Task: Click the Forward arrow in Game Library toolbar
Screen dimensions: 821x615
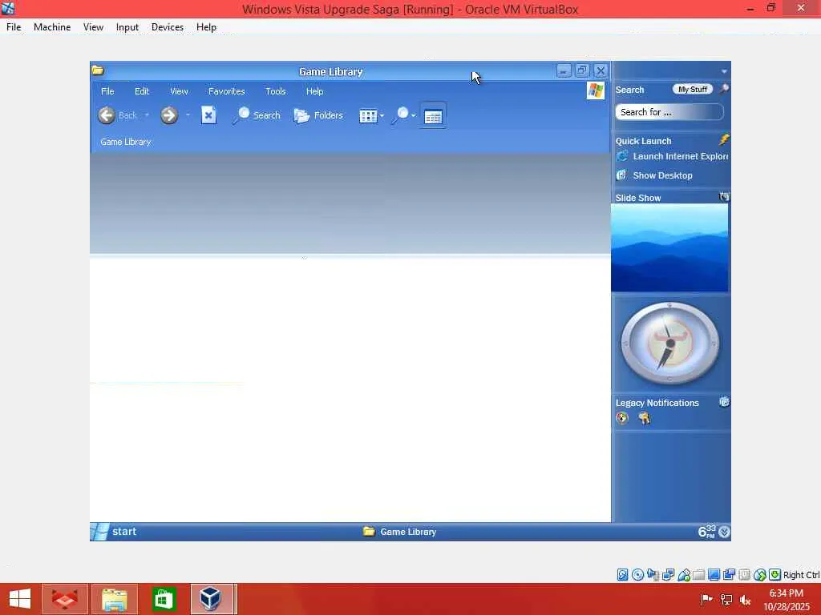Action: coord(169,115)
